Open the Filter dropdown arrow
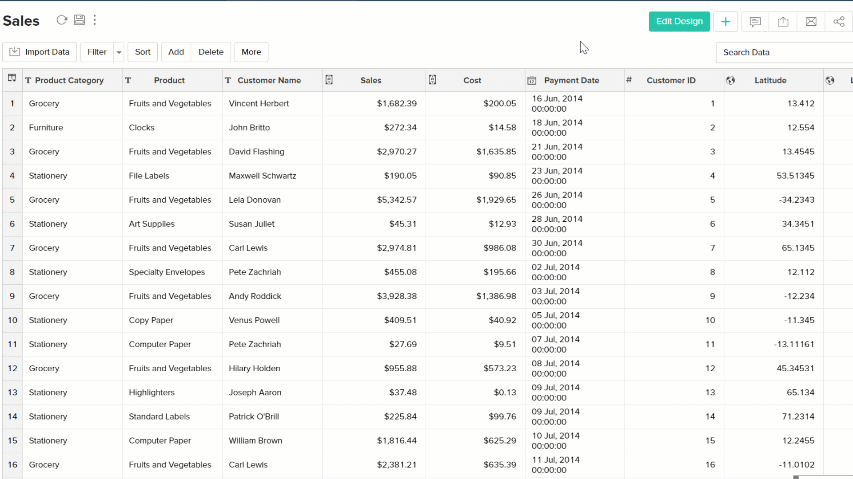 tap(119, 52)
